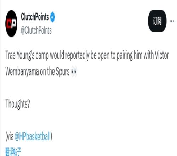Viewport: 177px width, 156px height.
Task: Click the 'Thoughts?' text line
Action: click(18, 104)
